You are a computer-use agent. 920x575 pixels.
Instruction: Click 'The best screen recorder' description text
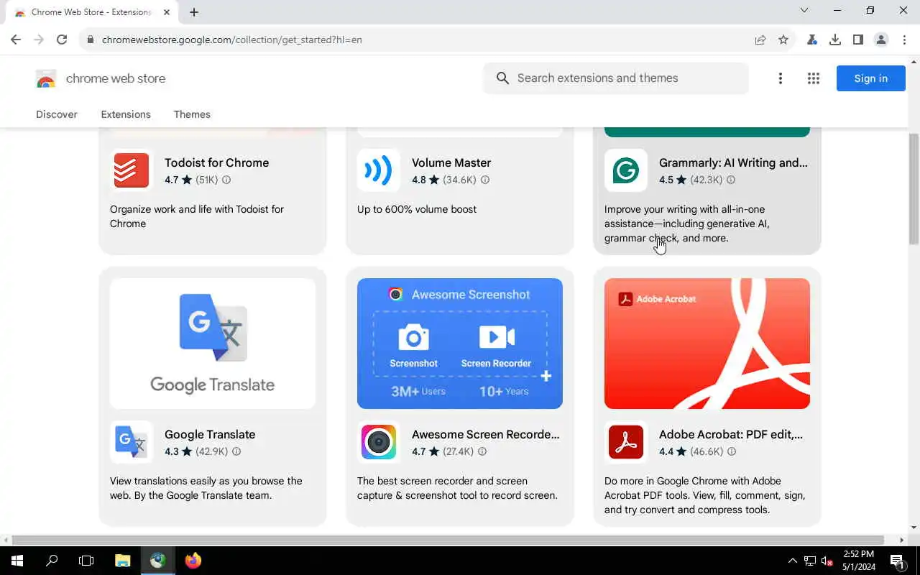[457, 488]
